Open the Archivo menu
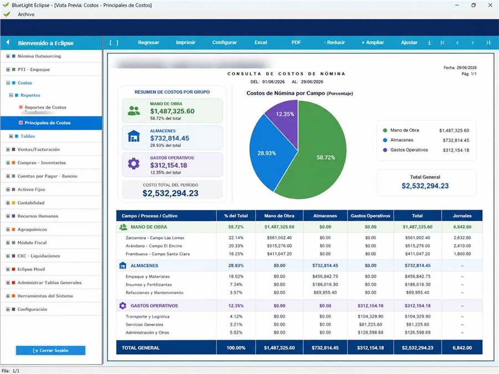This screenshot has height=374, width=499. click(x=26, y=14)
